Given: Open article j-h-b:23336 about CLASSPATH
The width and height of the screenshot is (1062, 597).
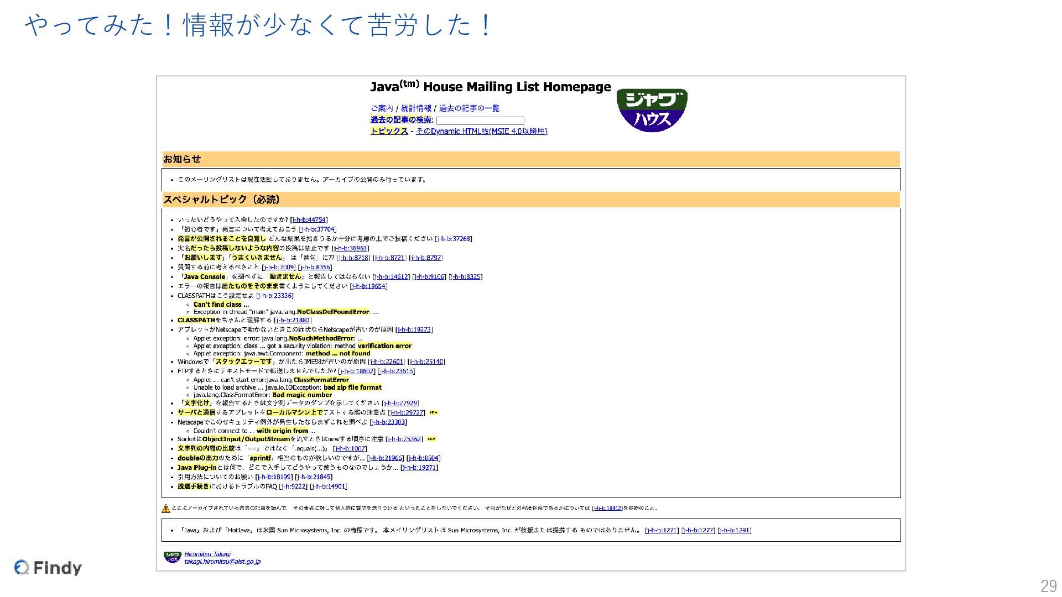Looking at the screenshot, I should click(x=275, y=296).
